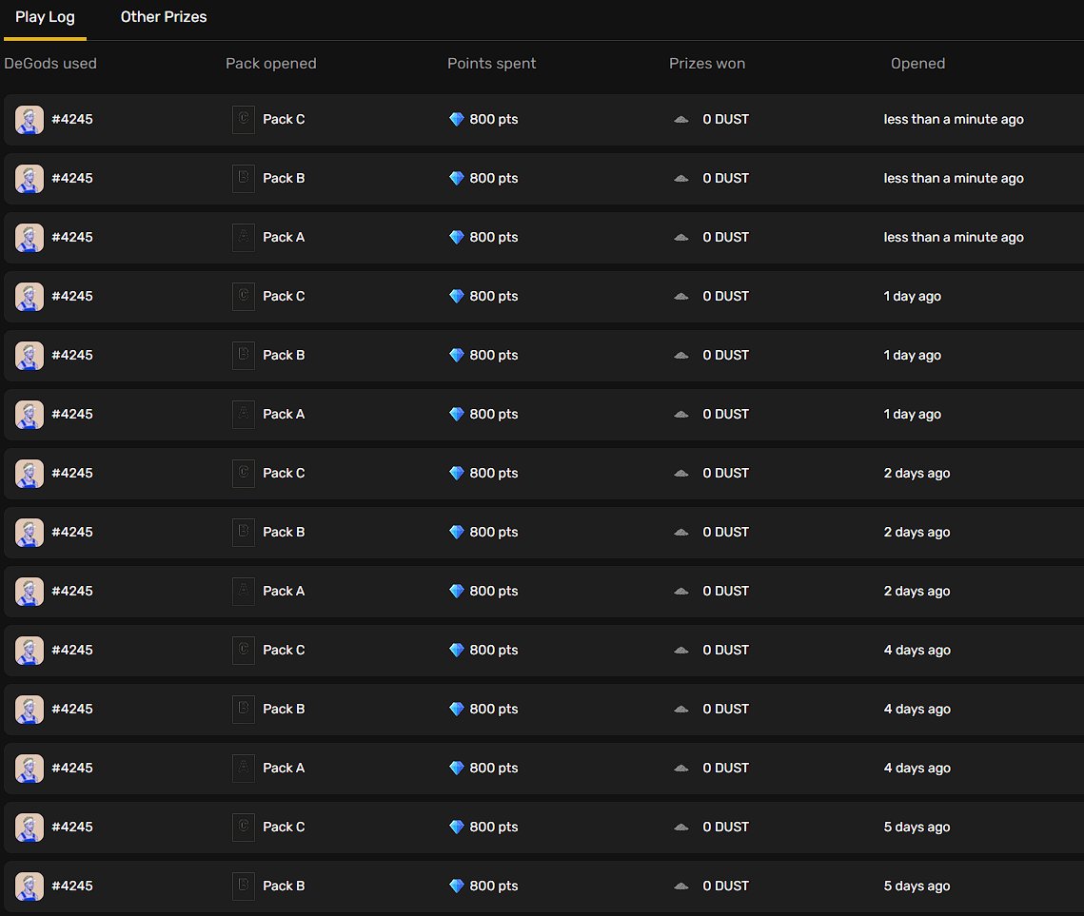Open the Other Prizes tab
This screenshot has width=1084, height=916.
[164, 17]
